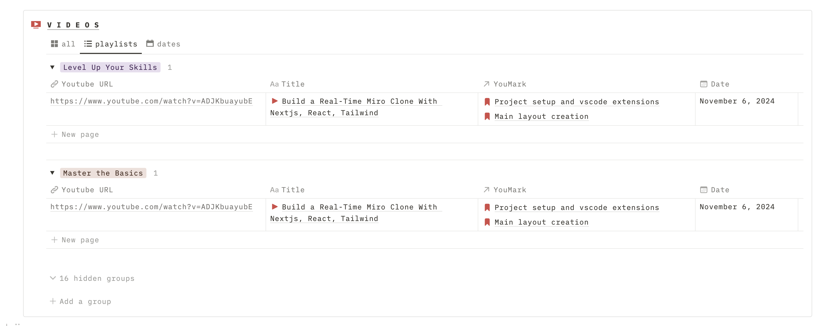Screen dimensions: 825x326
Task: Click the November 6, 2024 date in Master the Basics
Action: [737, 207]
